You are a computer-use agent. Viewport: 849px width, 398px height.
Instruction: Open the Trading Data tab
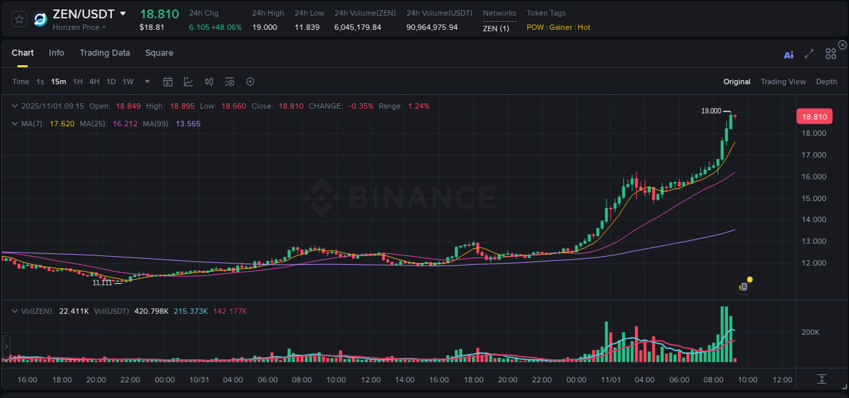point(105,52)
